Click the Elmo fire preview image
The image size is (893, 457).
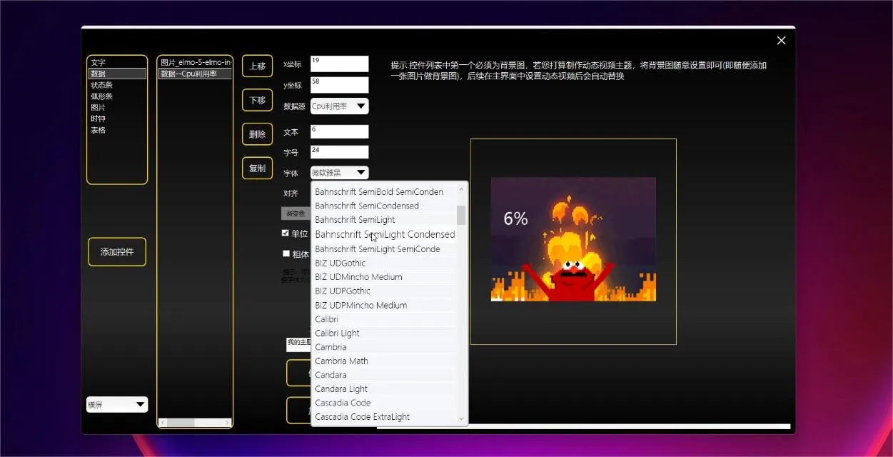point(573,239)
